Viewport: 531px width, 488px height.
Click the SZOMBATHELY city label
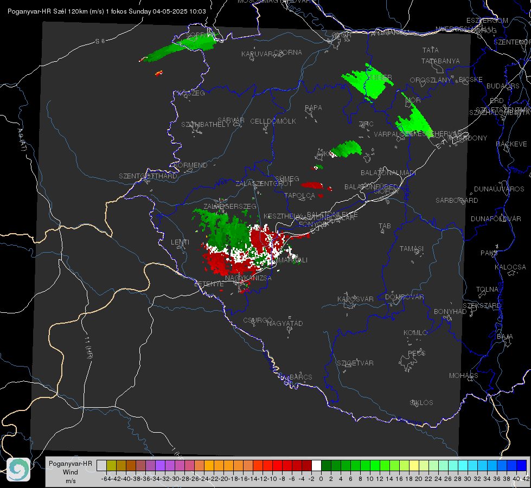click(206, 125)
